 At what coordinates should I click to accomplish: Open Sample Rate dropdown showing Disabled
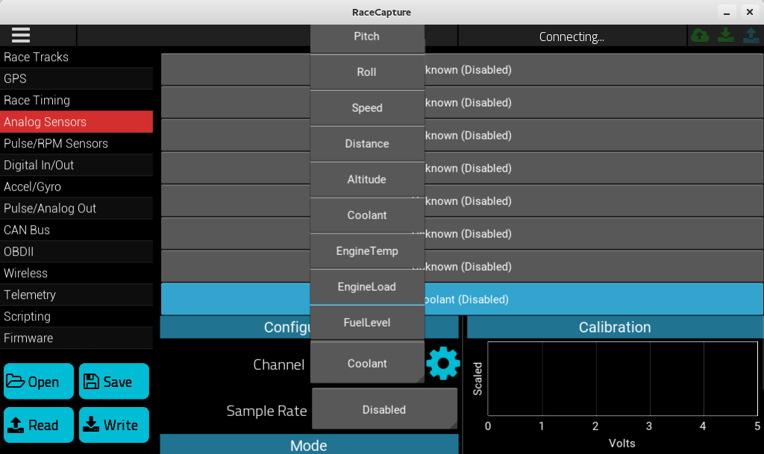pos(384,409)
